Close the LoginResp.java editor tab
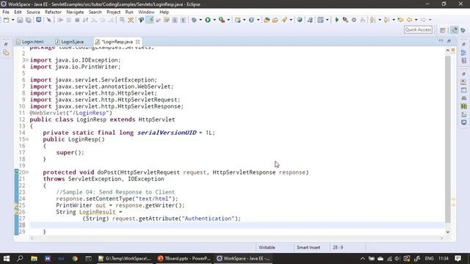Viewport: 470px width, 264px height. point(137,42)
